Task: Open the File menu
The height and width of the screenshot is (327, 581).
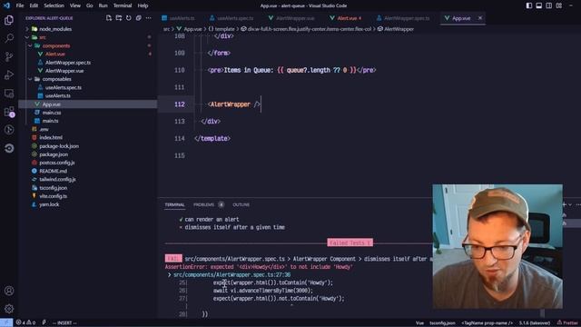Action: [20, 5]
